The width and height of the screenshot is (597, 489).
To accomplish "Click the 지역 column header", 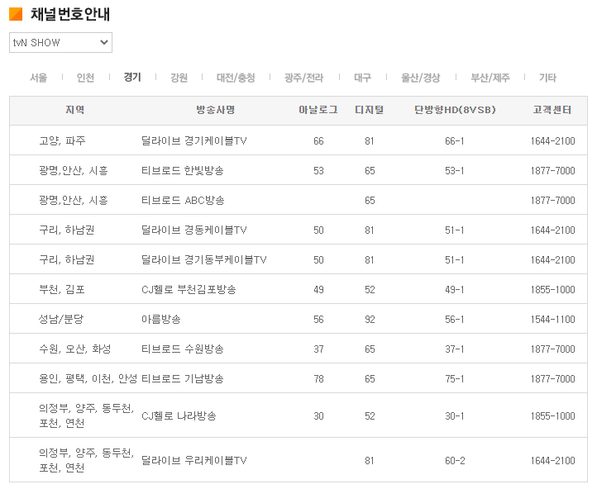I will (74, 110).
